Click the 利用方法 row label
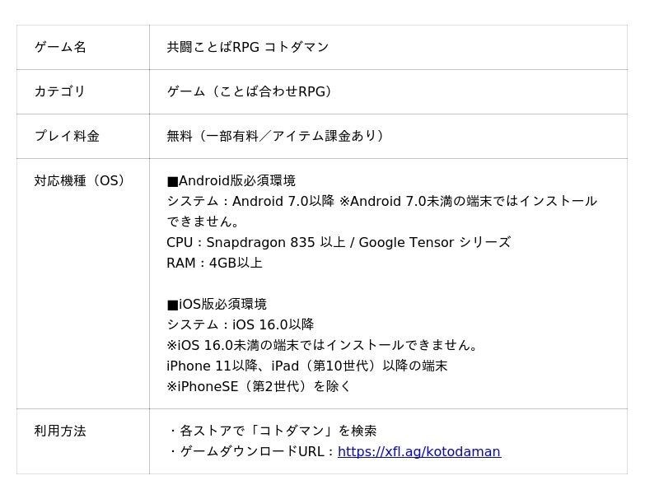This screenshot has height=499, width=659. click(x=60, y=431)
